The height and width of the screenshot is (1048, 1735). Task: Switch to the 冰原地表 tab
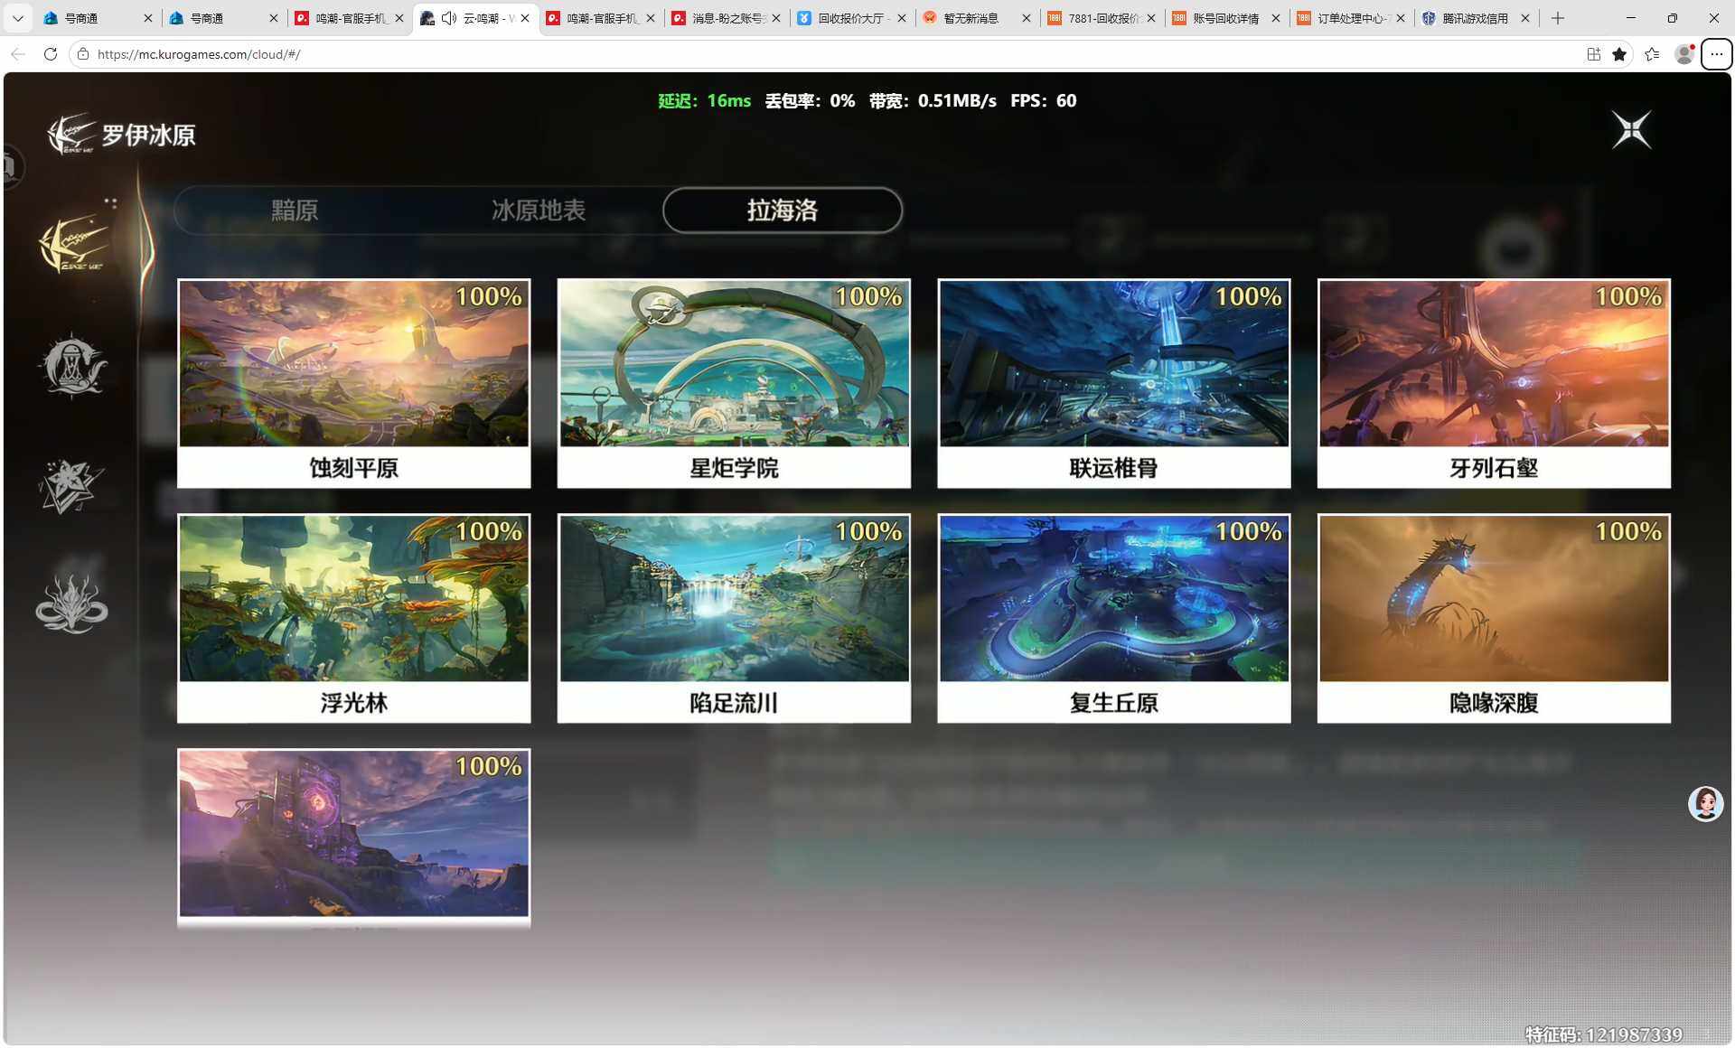click(x=539, y=211)
